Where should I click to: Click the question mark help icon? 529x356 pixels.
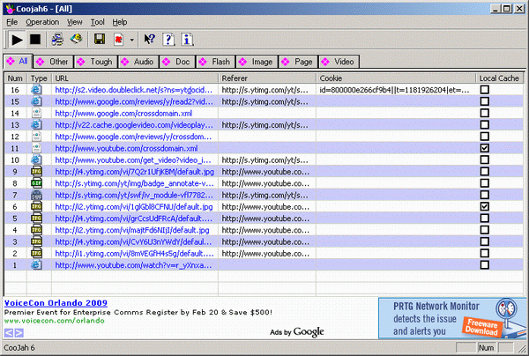[x=168, y=39]
